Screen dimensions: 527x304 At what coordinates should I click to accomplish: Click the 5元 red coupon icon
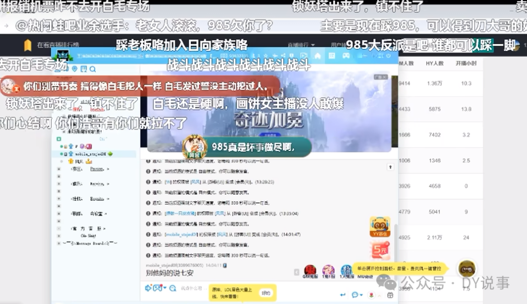click(380, 249)
